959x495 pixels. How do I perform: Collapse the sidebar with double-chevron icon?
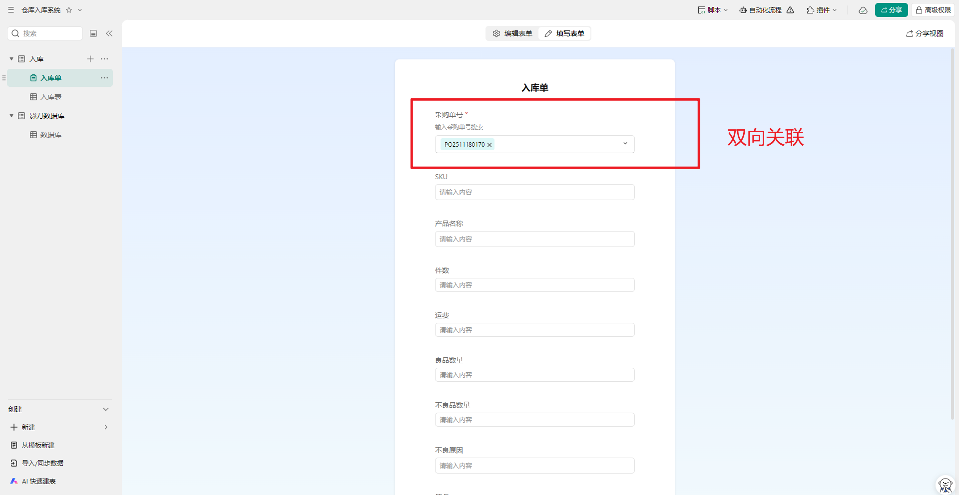109,33
